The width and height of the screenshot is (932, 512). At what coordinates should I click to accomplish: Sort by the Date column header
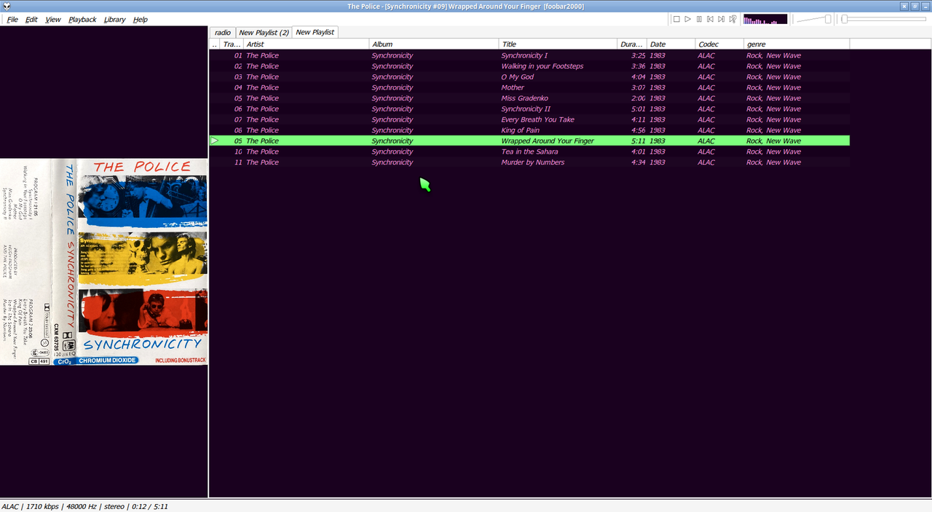click(671, 44)
